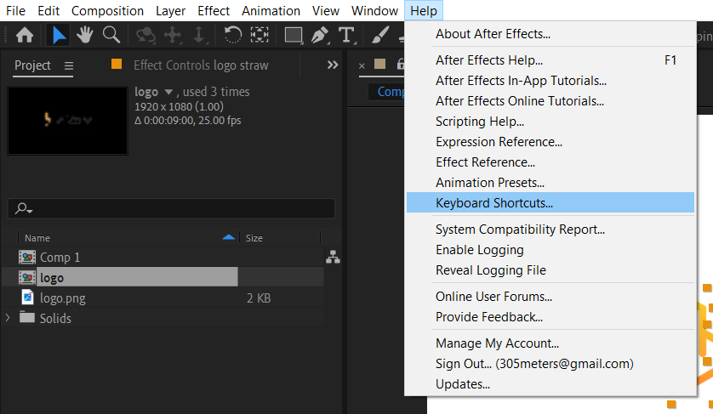
Task: Select the logo.png footage item
Action: [62, 298]
